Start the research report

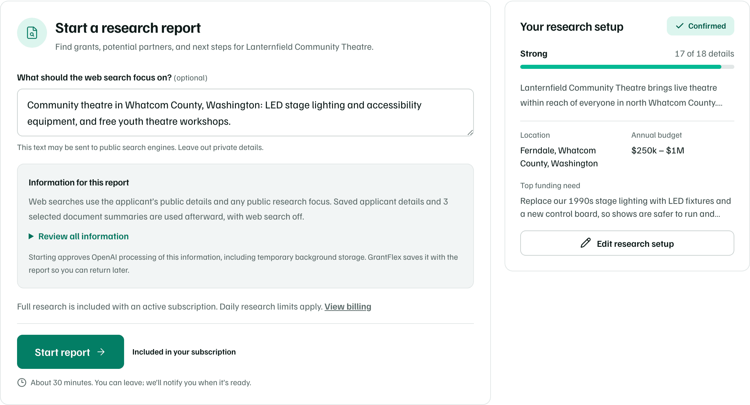coord(71,352)
